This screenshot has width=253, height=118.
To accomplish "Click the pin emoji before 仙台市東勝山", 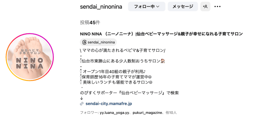I will [x=81, y=61].
